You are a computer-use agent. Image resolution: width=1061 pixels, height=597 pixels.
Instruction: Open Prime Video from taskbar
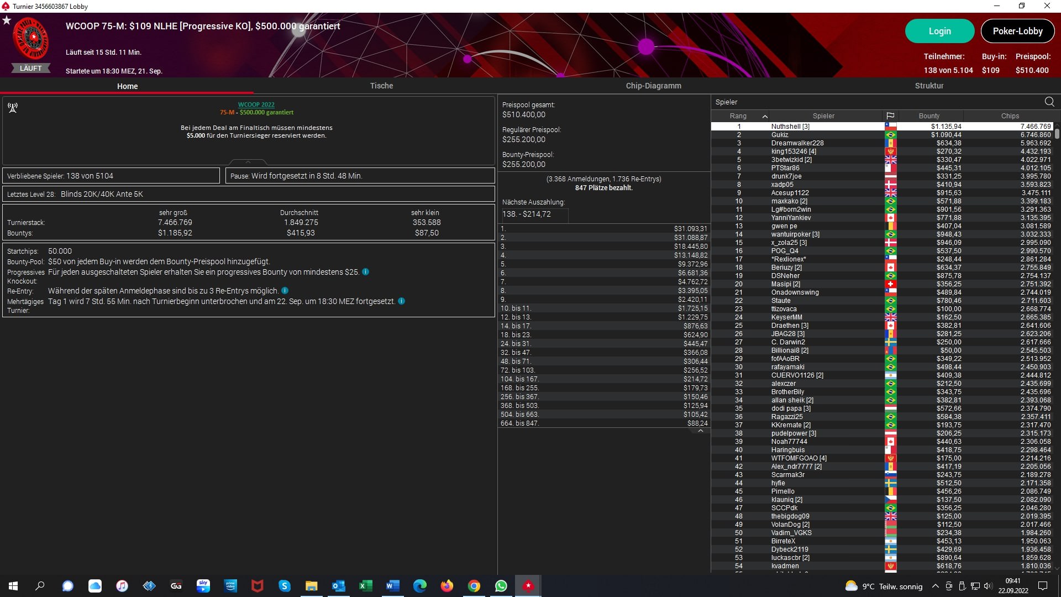coord(230,586)
